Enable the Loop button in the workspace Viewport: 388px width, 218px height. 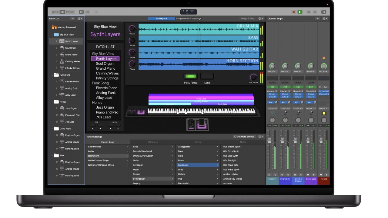(x=207, y=76)
